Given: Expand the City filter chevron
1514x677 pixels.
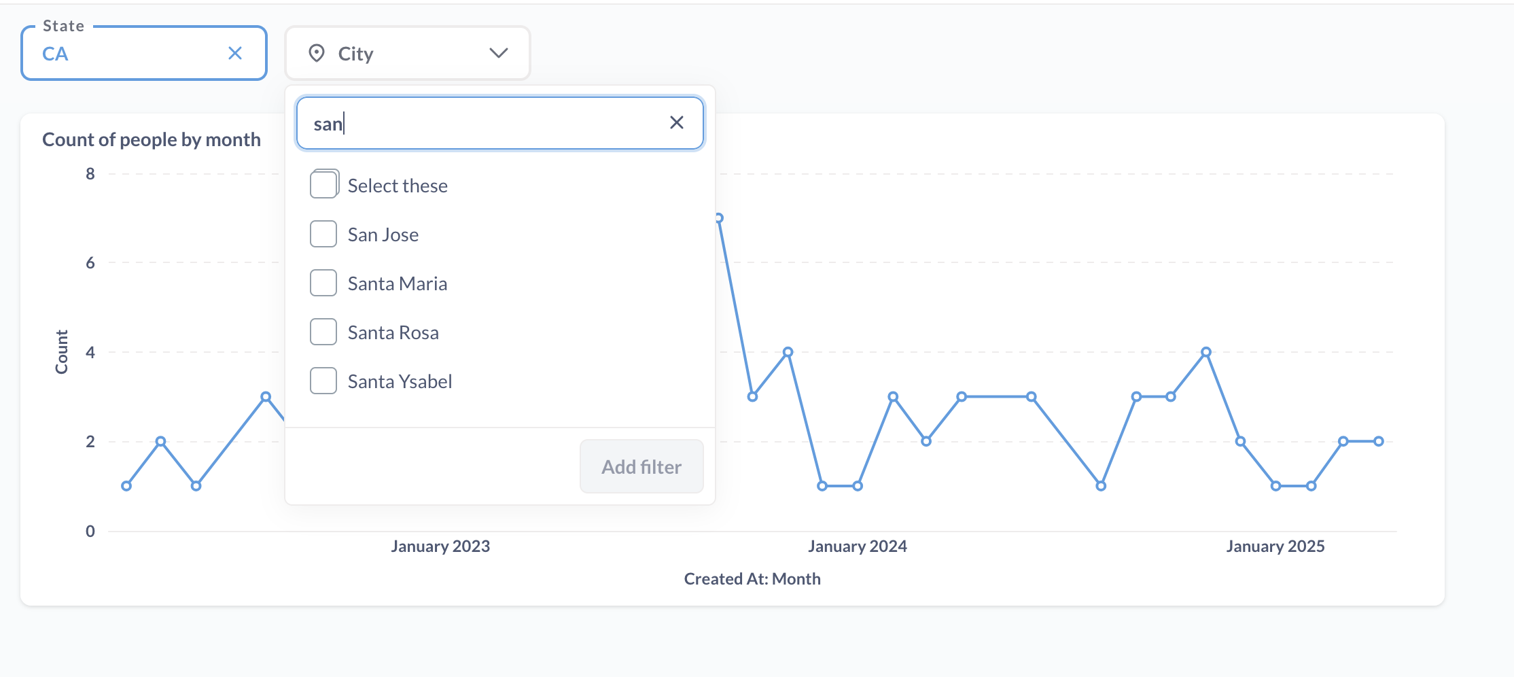Looking at the screenshot, I should (499, 53).
